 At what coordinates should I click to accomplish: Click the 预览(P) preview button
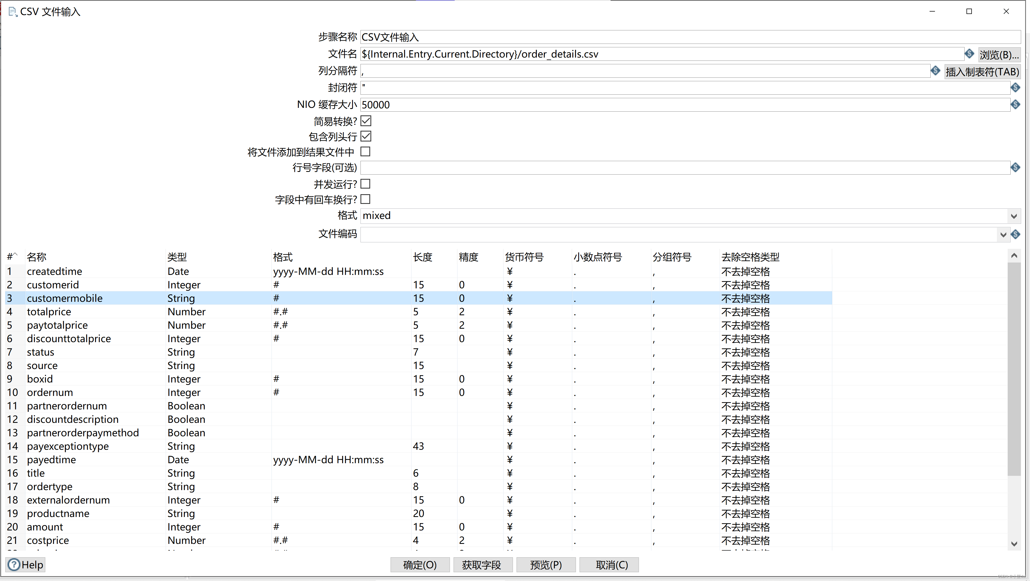(x=546, y=565)
